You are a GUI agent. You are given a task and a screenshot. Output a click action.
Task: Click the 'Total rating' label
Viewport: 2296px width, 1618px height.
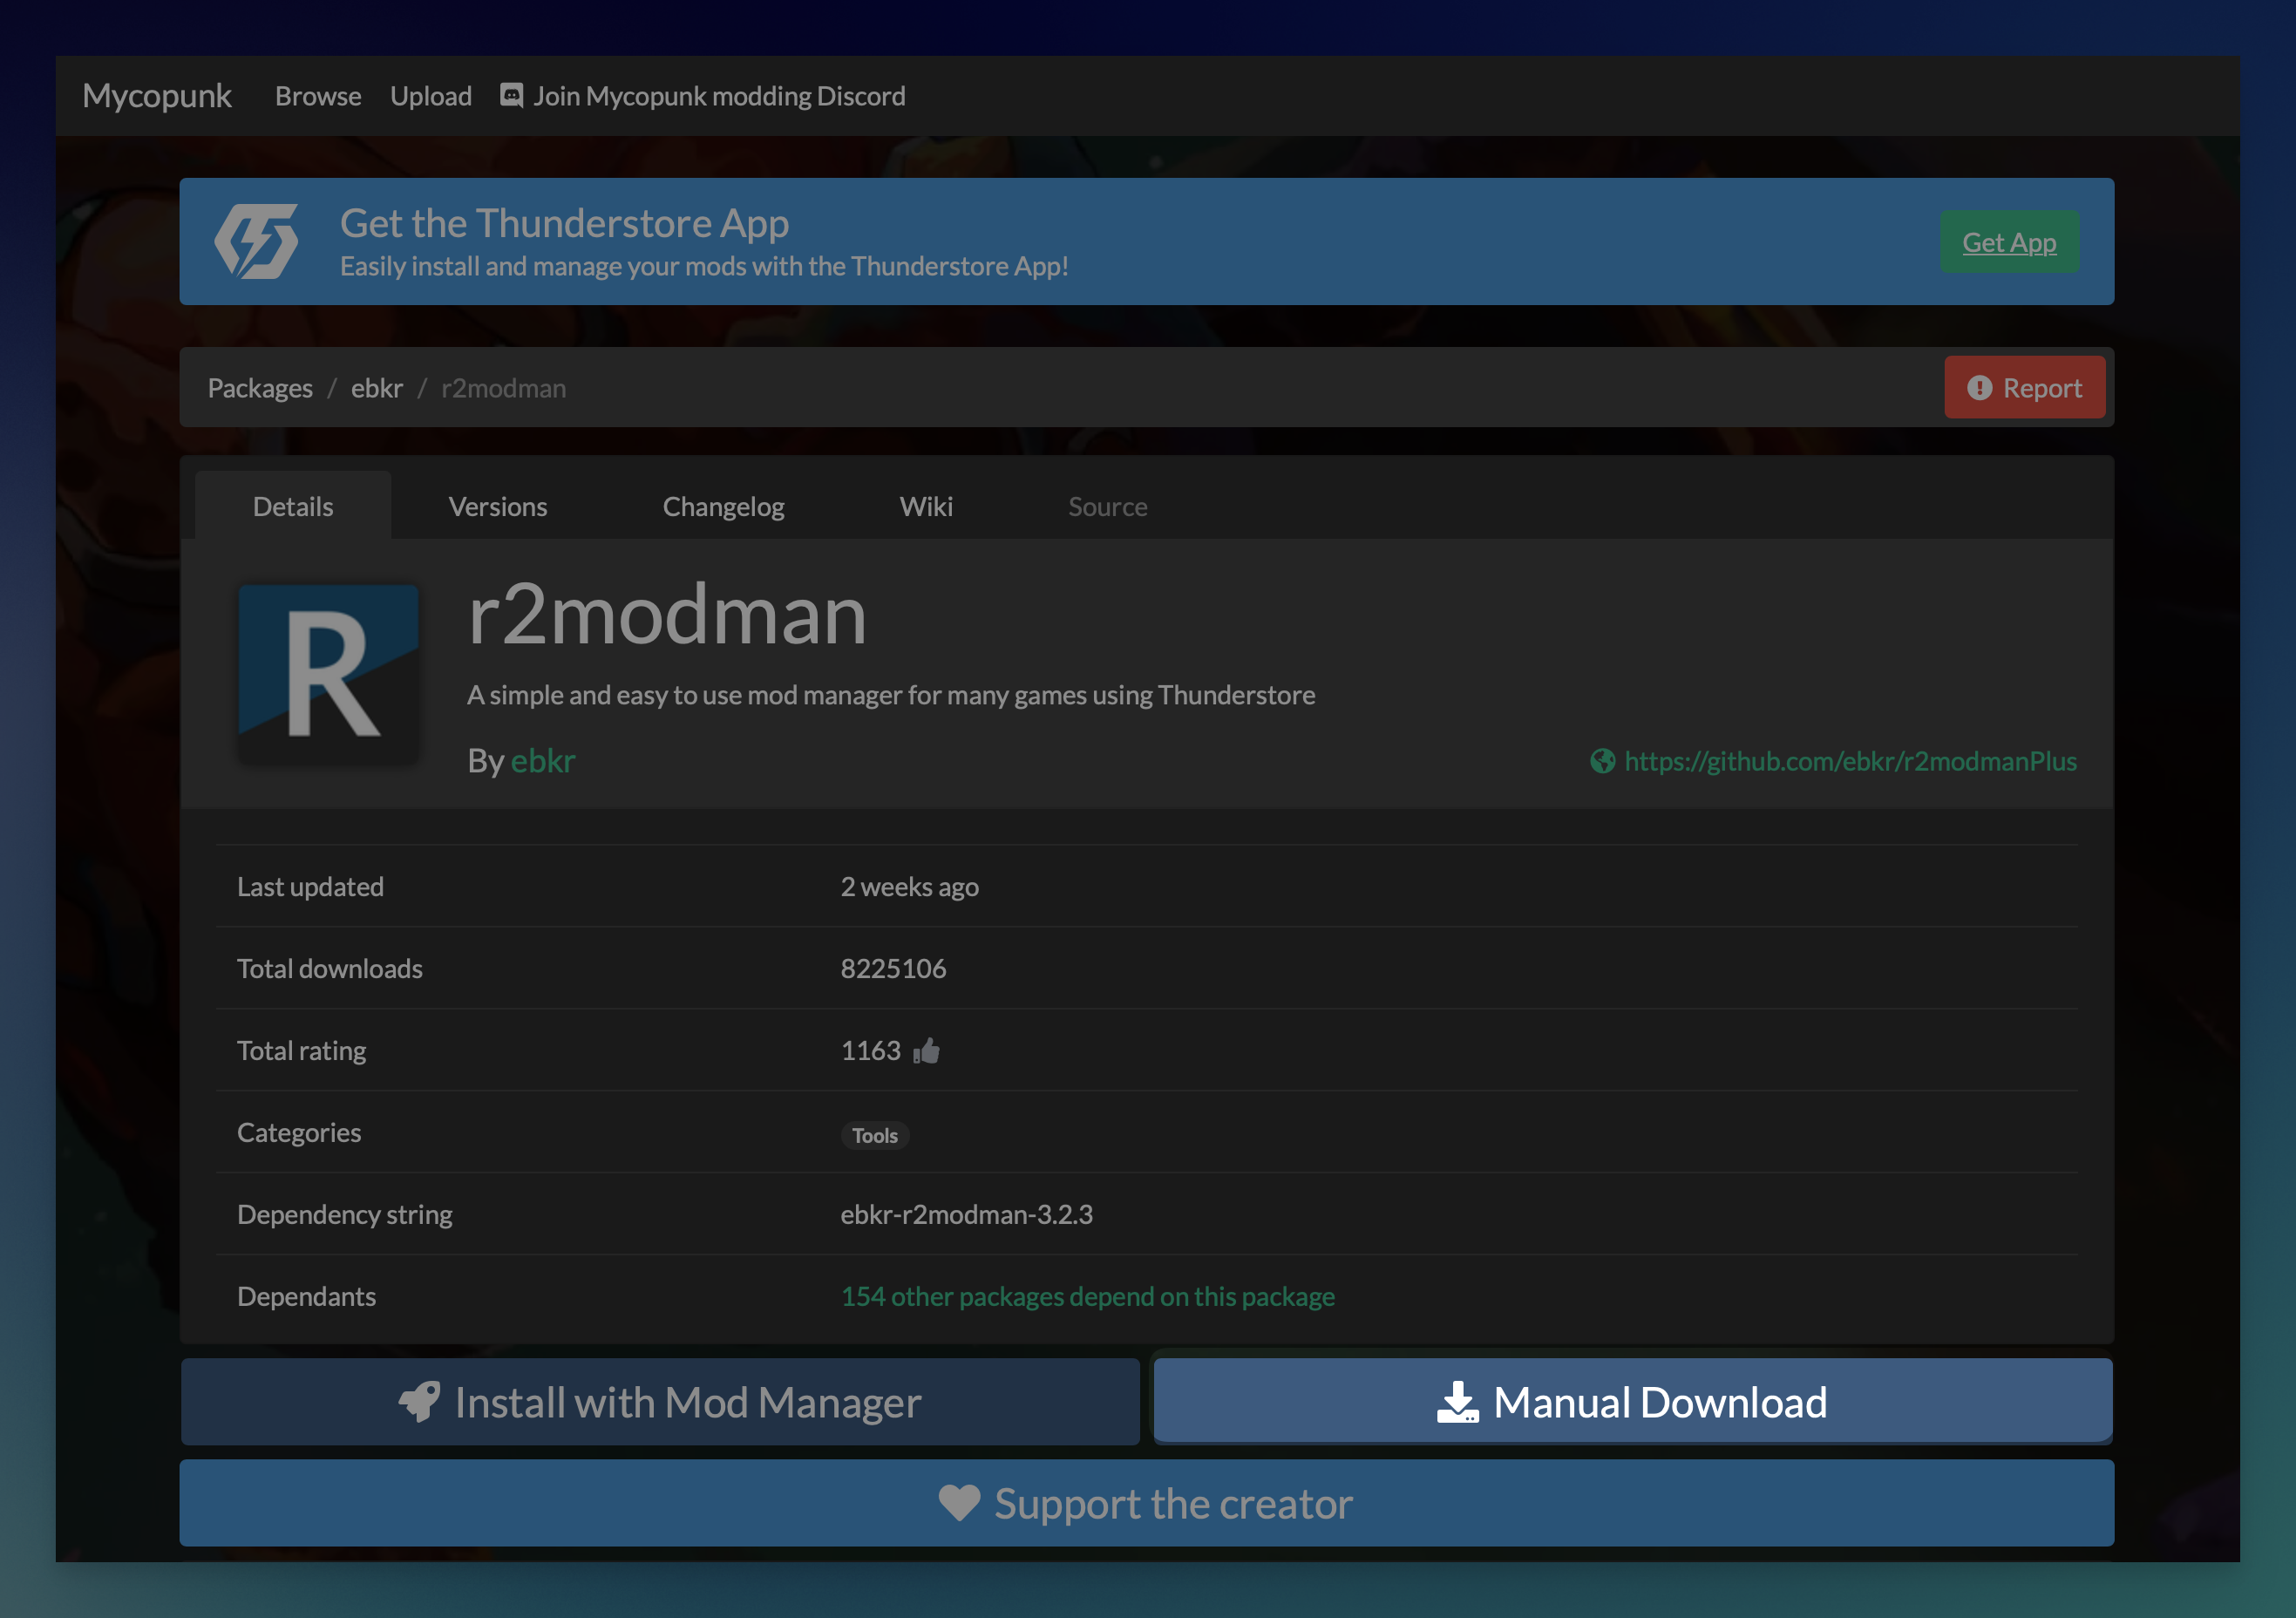(301, 1051)
